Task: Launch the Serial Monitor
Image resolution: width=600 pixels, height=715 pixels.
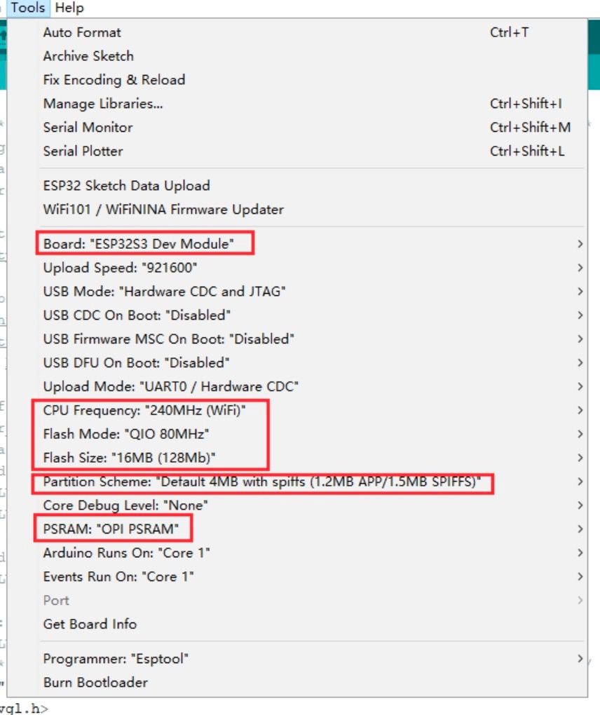Action: click(x=297, y=127)
